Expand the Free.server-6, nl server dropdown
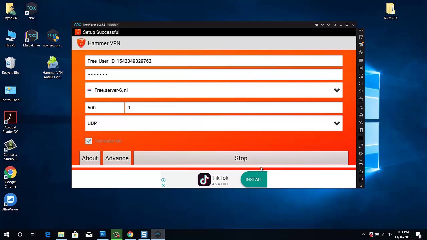 [214, 90]
